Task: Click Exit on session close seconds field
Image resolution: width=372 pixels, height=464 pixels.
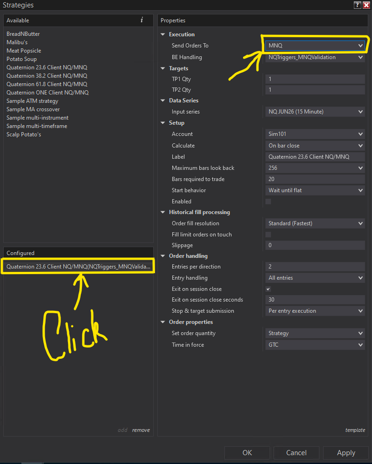Action: (x=315, y=300)
